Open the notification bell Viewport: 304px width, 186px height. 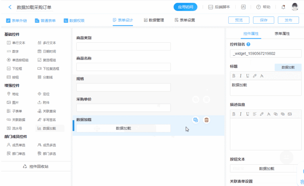[x=283, y=7]
